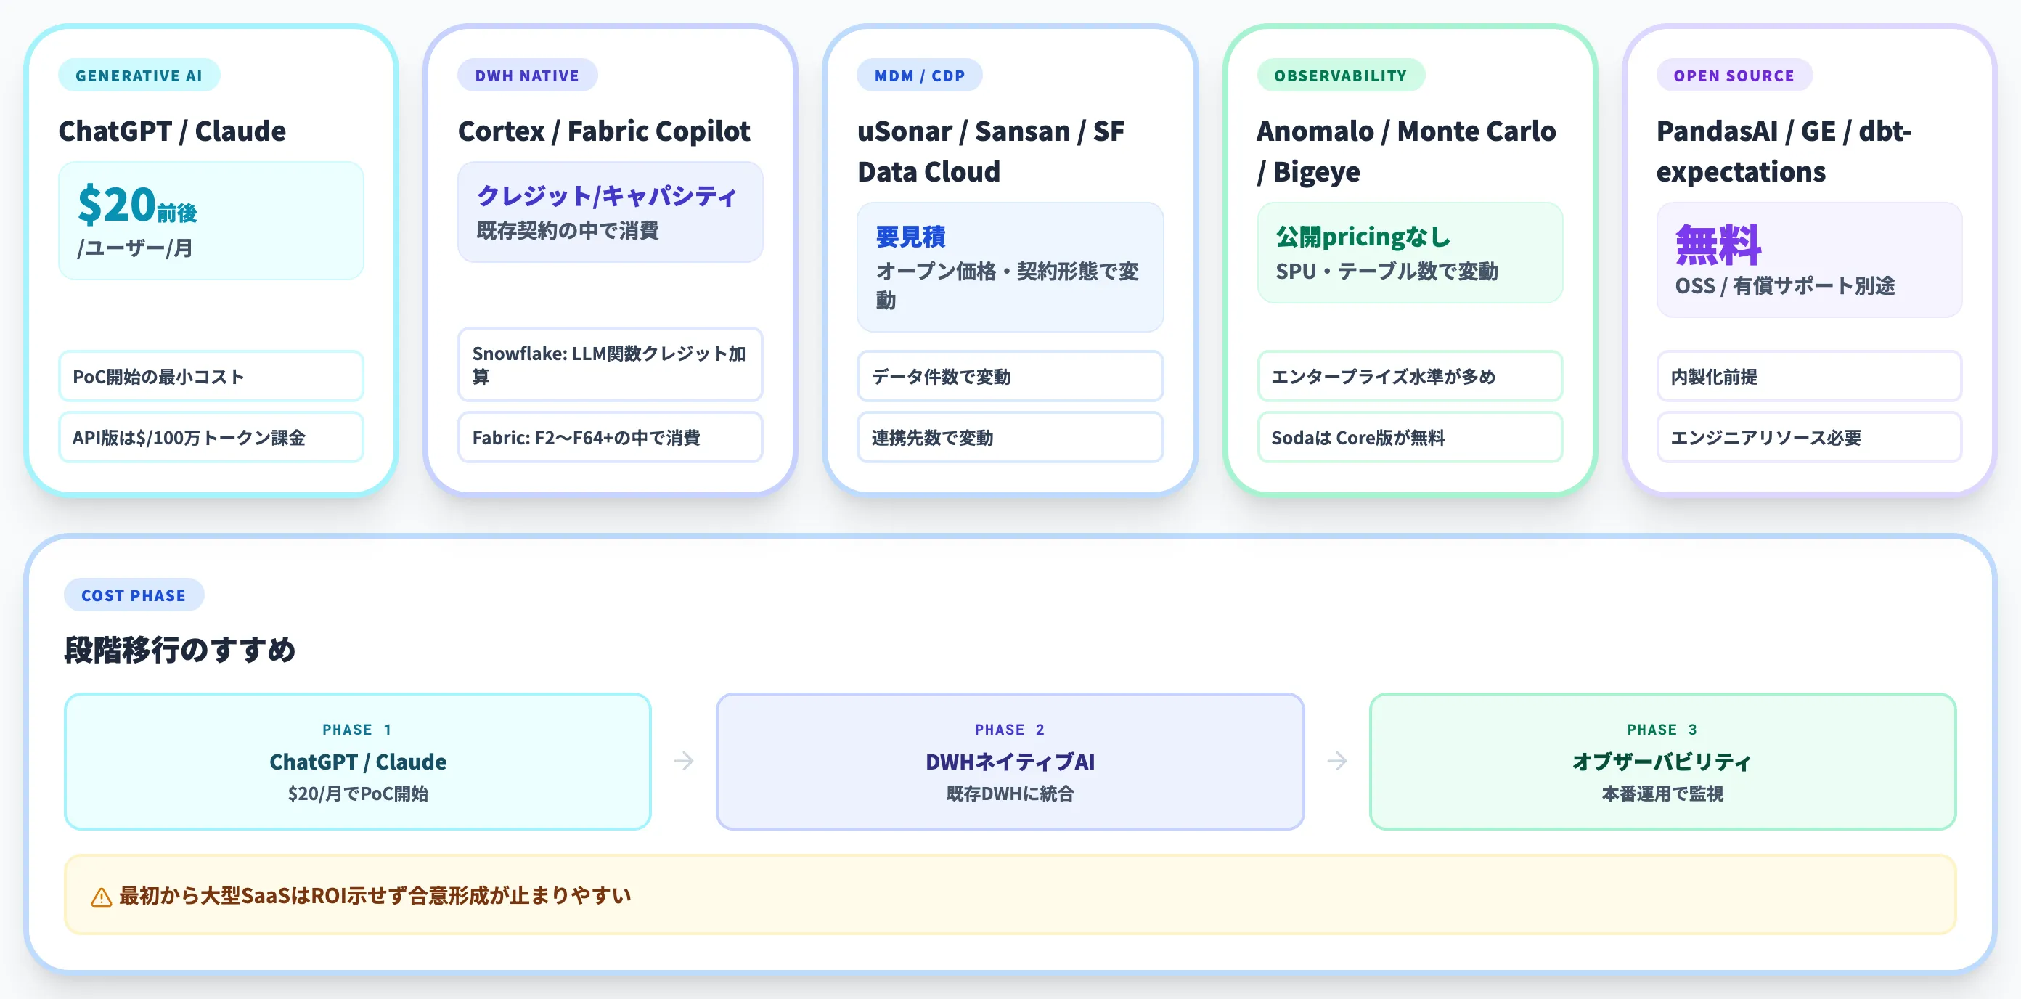Select the GENERATIVE AI badge
This screenshot has height=999, width=2021.
click(139, 76)
